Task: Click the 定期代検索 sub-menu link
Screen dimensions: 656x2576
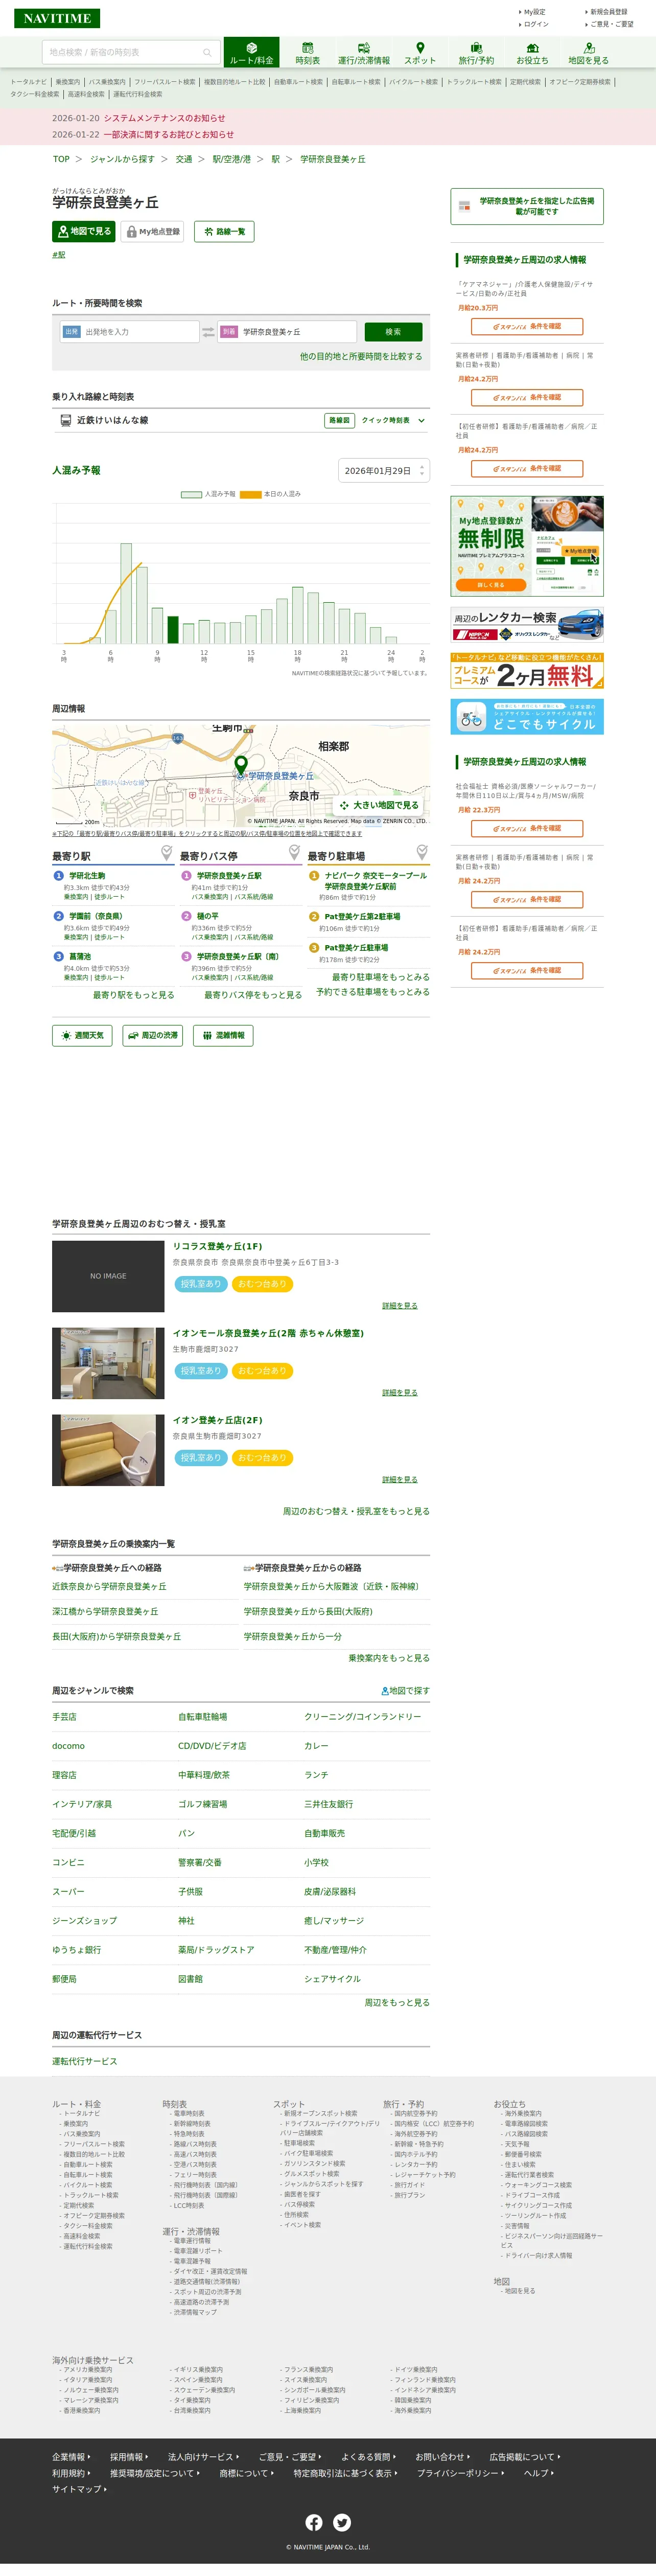Action: (525, 82)
